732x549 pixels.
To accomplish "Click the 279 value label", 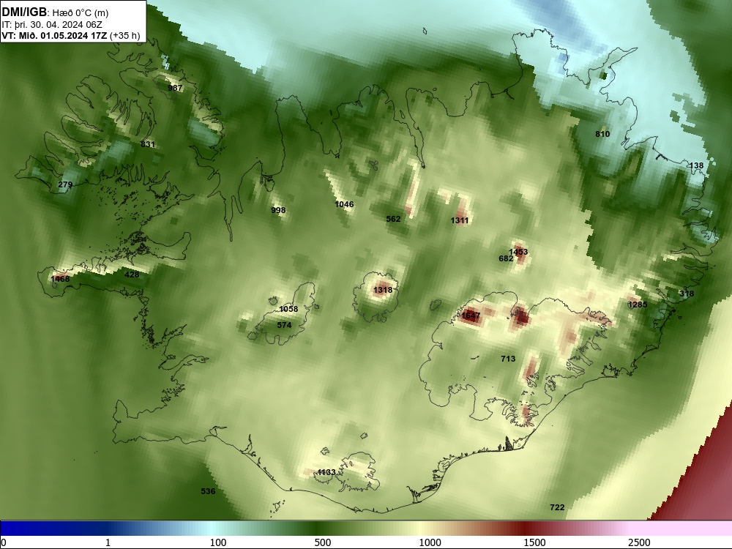I will point(65,184).
